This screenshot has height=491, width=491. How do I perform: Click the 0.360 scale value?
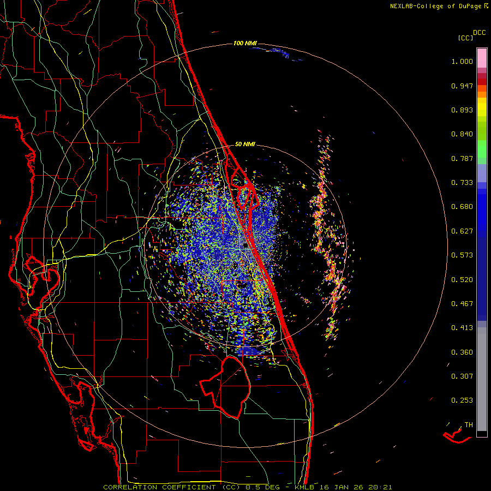click(x=462, y=352)
